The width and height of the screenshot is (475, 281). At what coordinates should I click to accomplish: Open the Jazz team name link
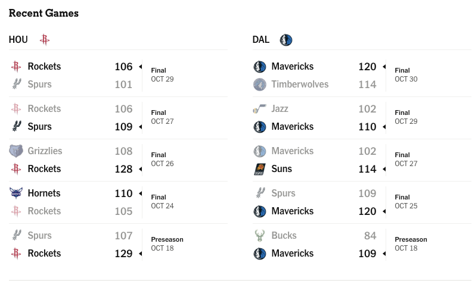point(280,108)
